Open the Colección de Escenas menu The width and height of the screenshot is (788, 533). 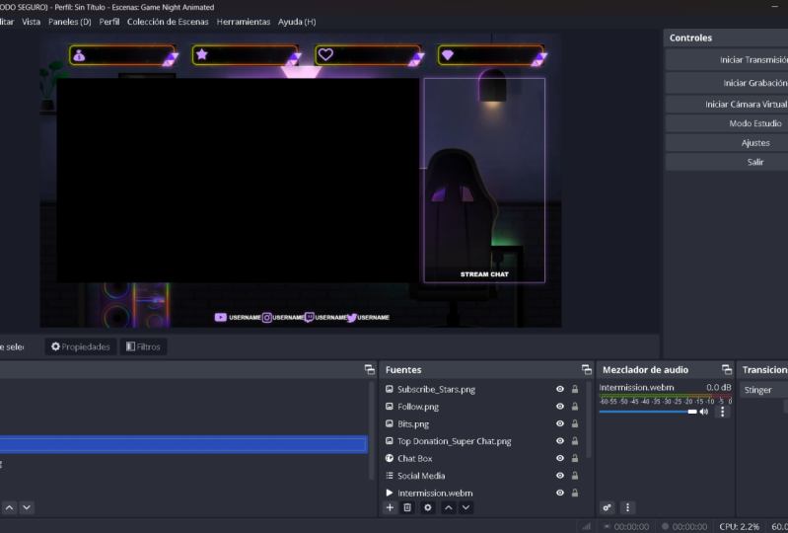click(168, 22)
